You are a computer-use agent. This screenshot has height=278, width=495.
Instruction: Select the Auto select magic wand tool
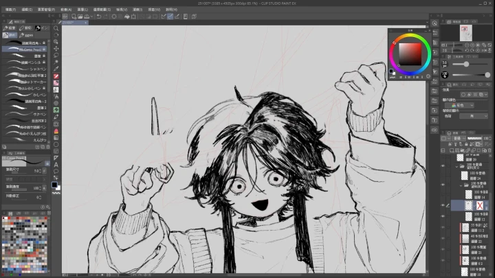point(56,60)
